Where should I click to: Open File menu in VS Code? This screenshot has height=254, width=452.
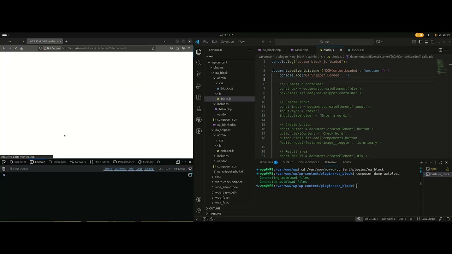pyautogui.click(x=206, y=42)
